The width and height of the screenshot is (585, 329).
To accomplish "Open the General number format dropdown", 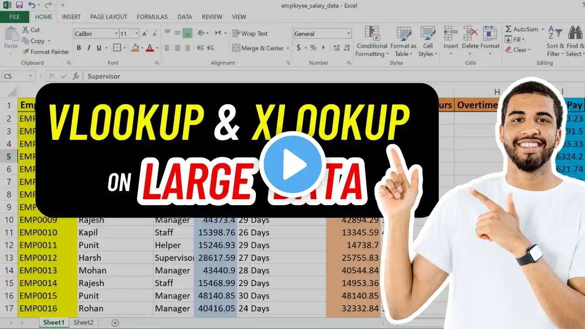I will [349, 34].
